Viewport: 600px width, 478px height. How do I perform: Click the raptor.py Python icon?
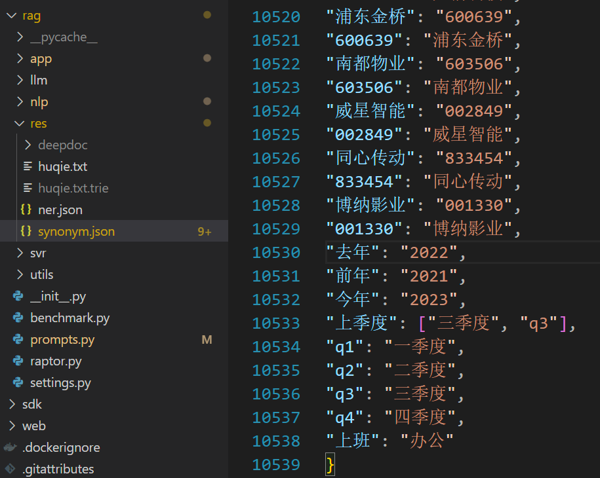tap(18, 361)
